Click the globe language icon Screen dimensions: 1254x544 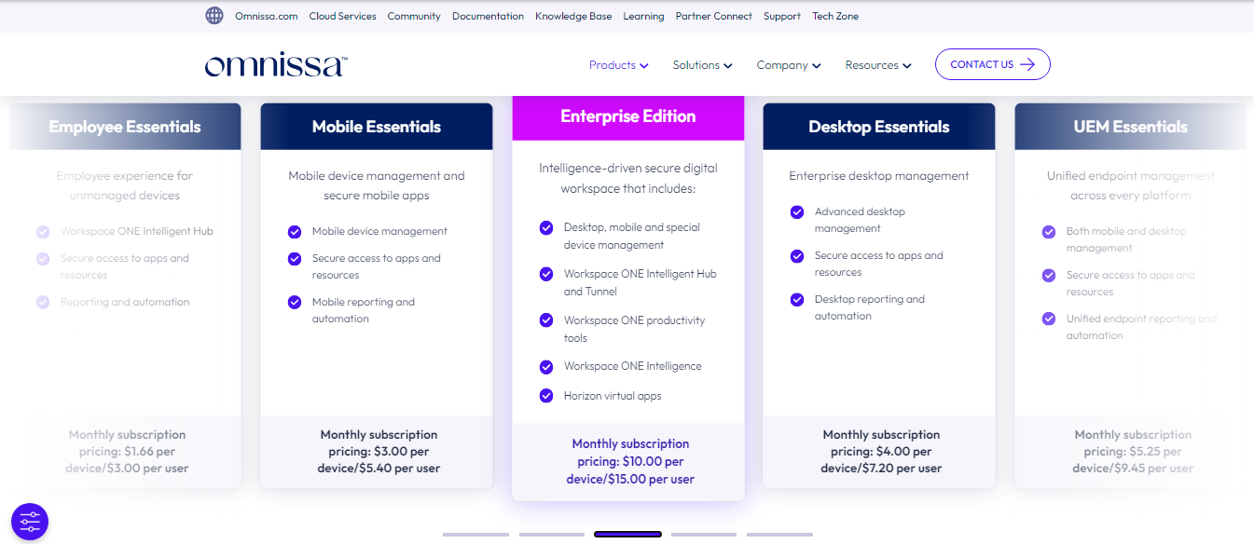(x=214, y=16)
